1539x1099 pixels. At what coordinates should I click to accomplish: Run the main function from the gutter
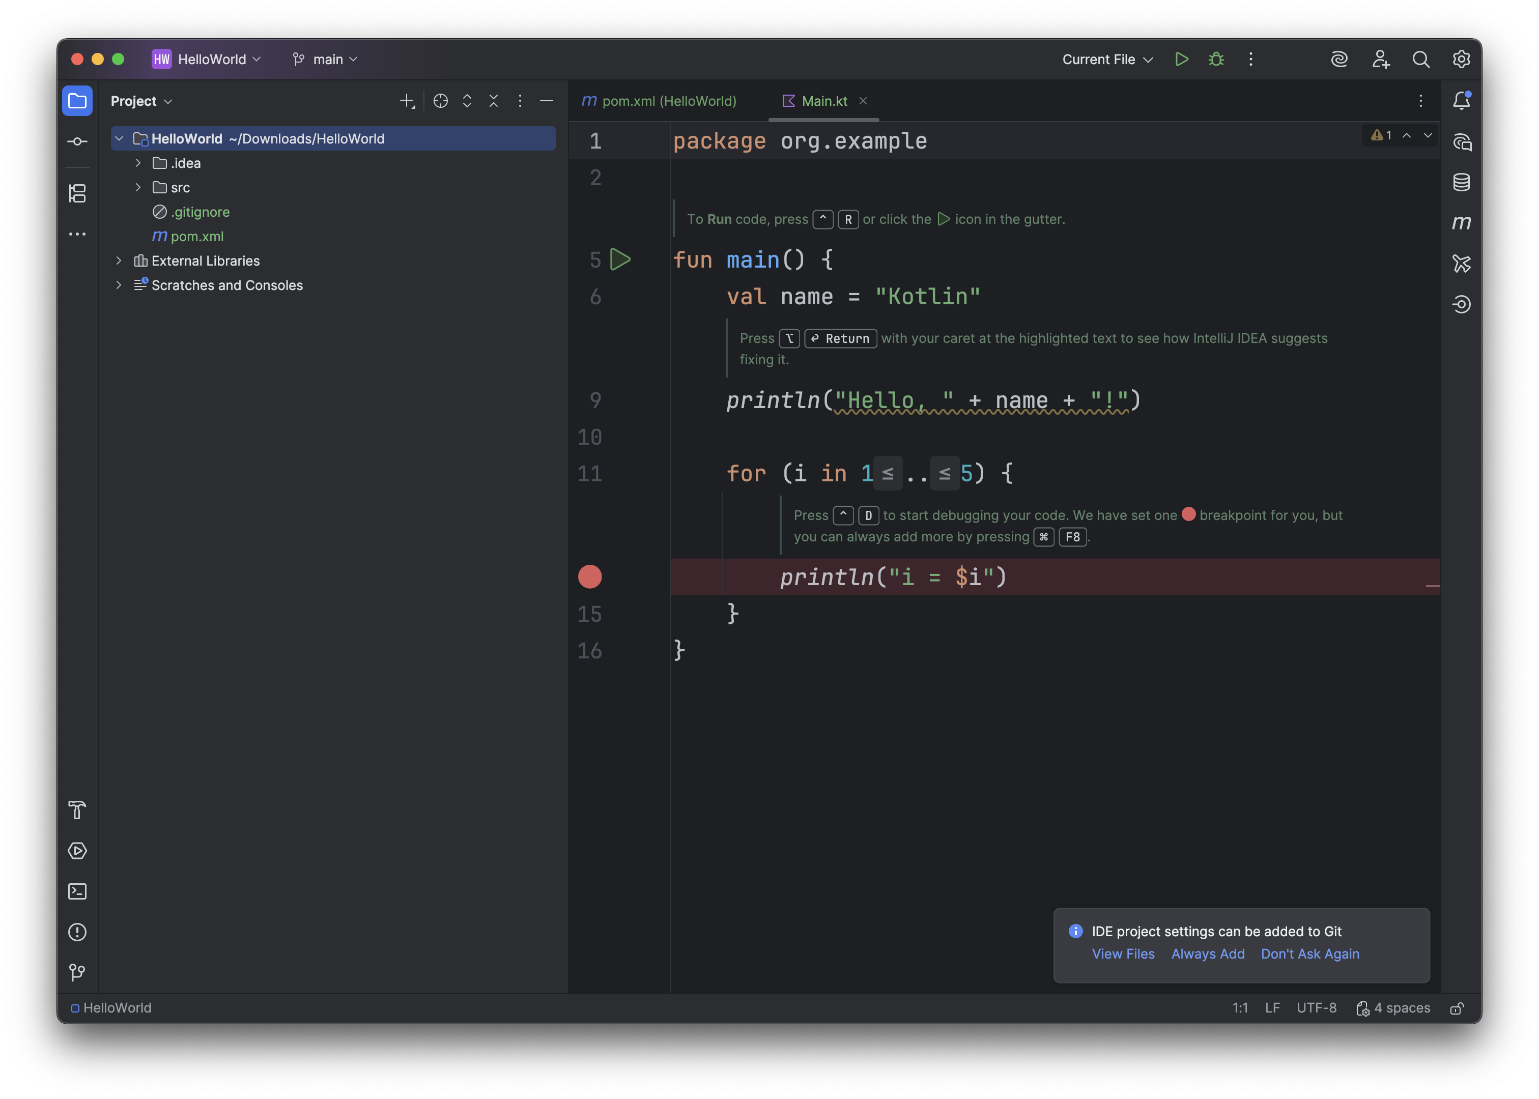(620, 259)
